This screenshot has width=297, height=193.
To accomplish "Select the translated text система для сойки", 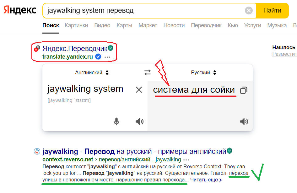I will 194,90.
